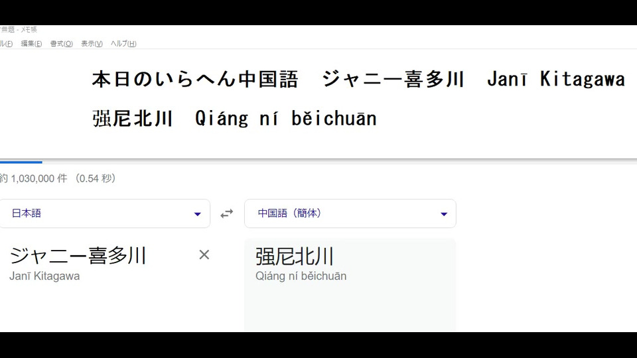
Task: Click 强尼北川 on Notepad's second line
Action: 133,119
